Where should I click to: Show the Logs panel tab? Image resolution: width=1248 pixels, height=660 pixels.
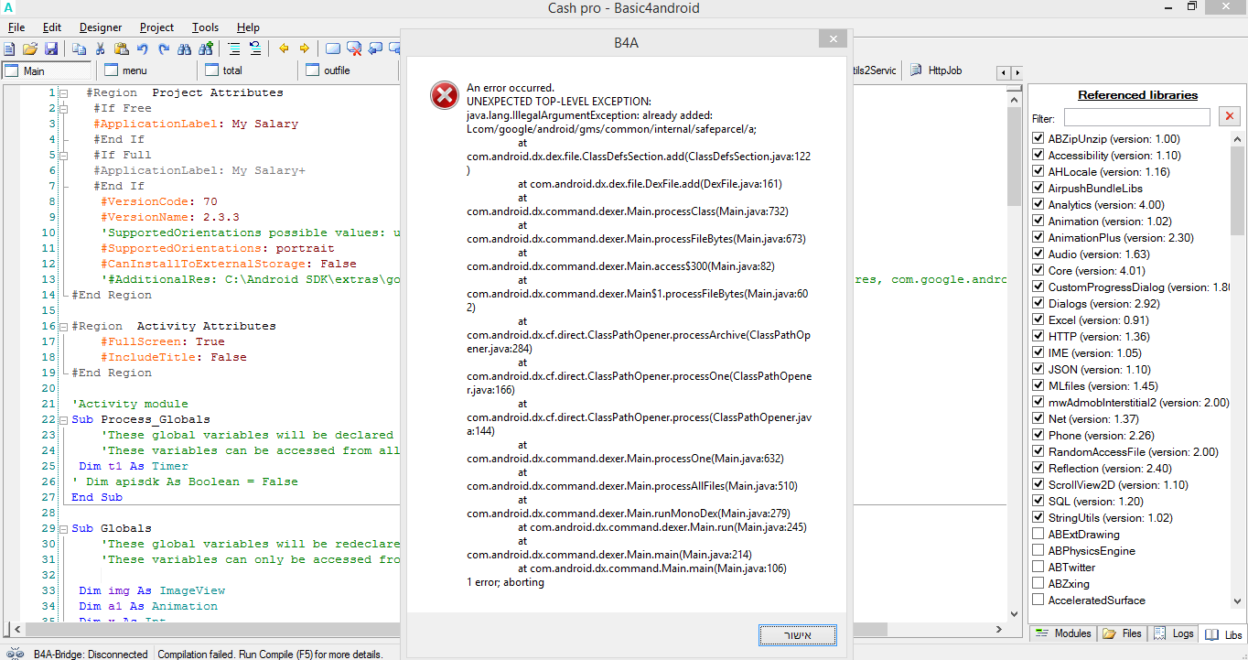1174,633
